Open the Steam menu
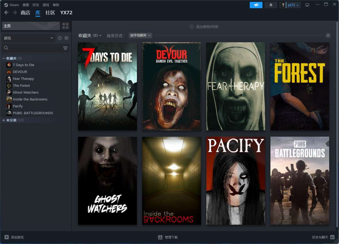This screenshot has height=244, width=339. point(14,5)
